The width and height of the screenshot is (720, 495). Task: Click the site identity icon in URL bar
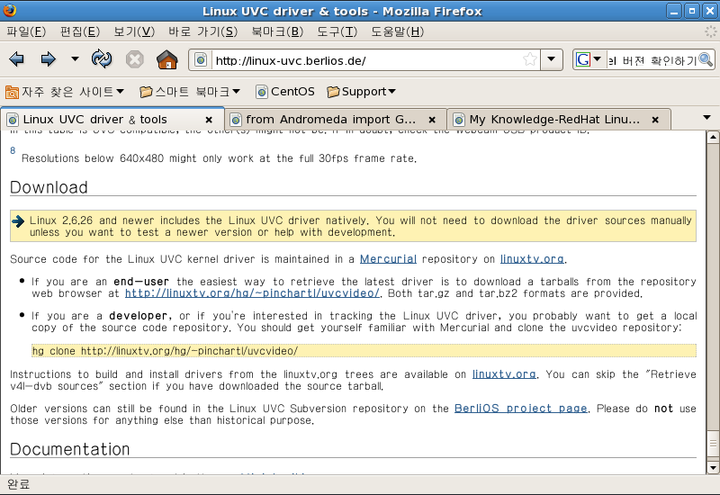point(201,60)
